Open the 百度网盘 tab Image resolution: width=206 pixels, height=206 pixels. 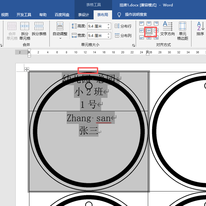(62, 15)
